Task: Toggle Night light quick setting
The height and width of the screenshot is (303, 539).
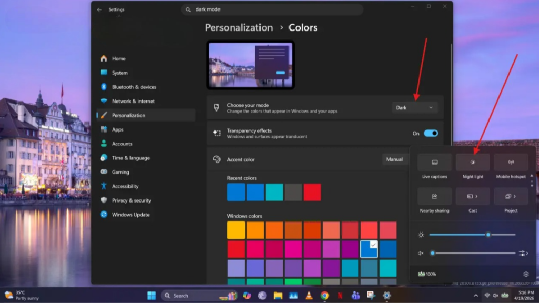Action: [473, 162]
